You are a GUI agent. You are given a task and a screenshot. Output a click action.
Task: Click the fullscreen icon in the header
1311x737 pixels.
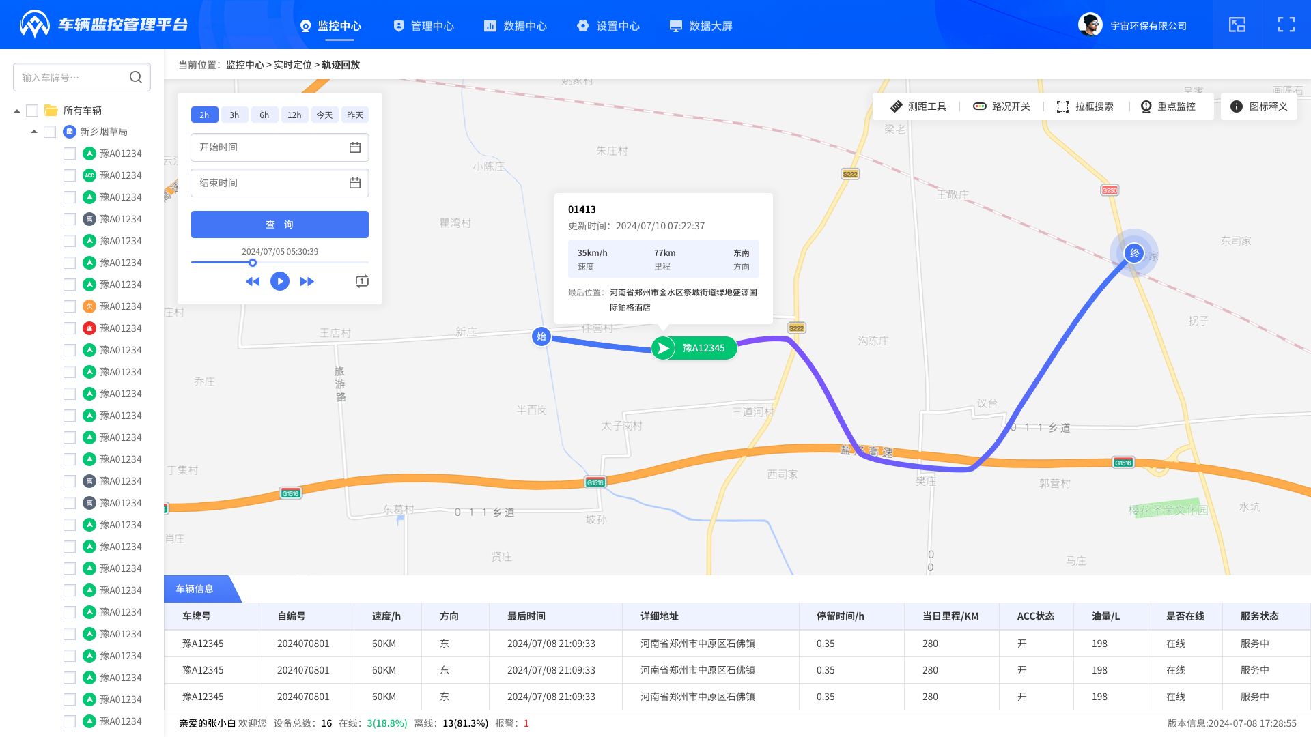tap(1286, 25)
